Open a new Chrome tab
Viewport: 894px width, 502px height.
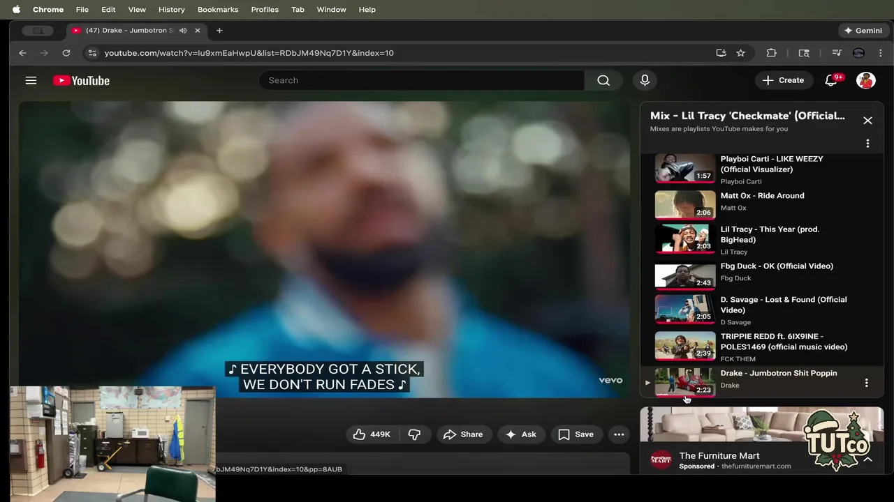[219, 31]
